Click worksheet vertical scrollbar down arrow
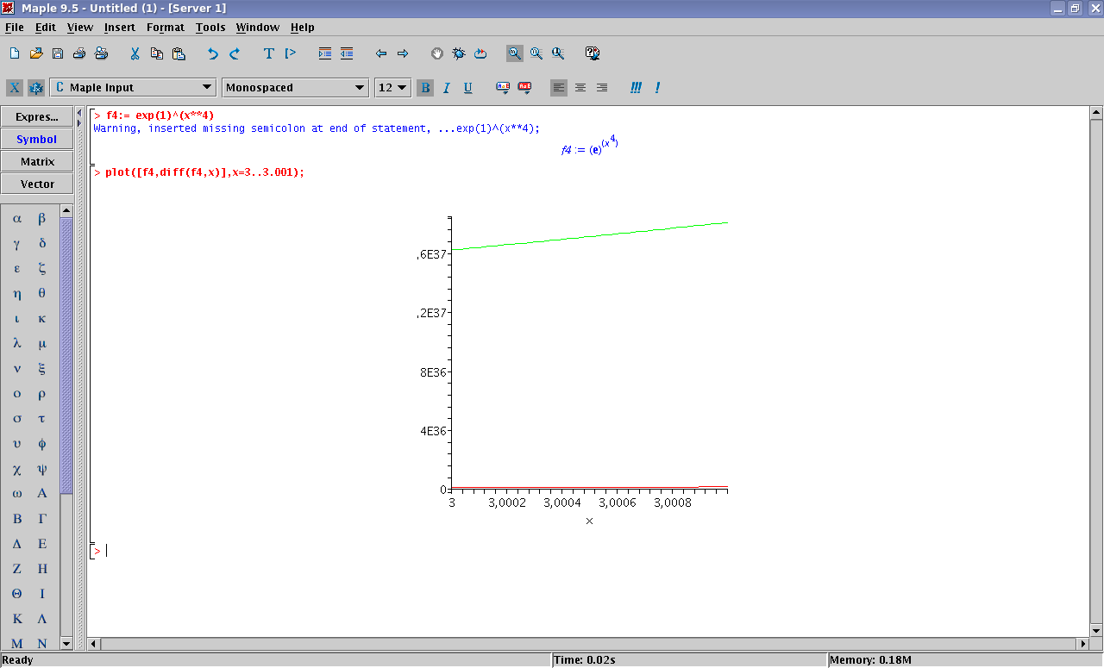This screenshot has height=668, width=1104. 1096,630
